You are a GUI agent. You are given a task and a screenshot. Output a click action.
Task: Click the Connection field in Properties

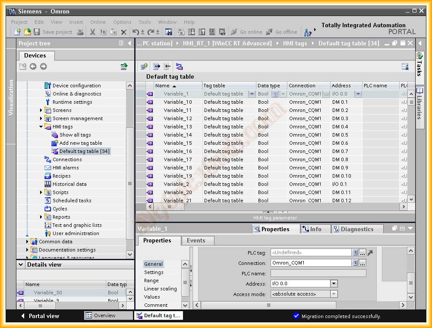coord(311,263)
